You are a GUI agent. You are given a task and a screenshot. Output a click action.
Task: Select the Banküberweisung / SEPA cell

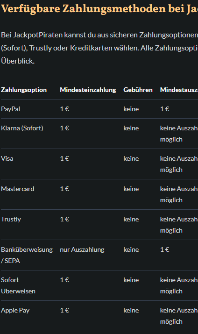tap(27, 255)
